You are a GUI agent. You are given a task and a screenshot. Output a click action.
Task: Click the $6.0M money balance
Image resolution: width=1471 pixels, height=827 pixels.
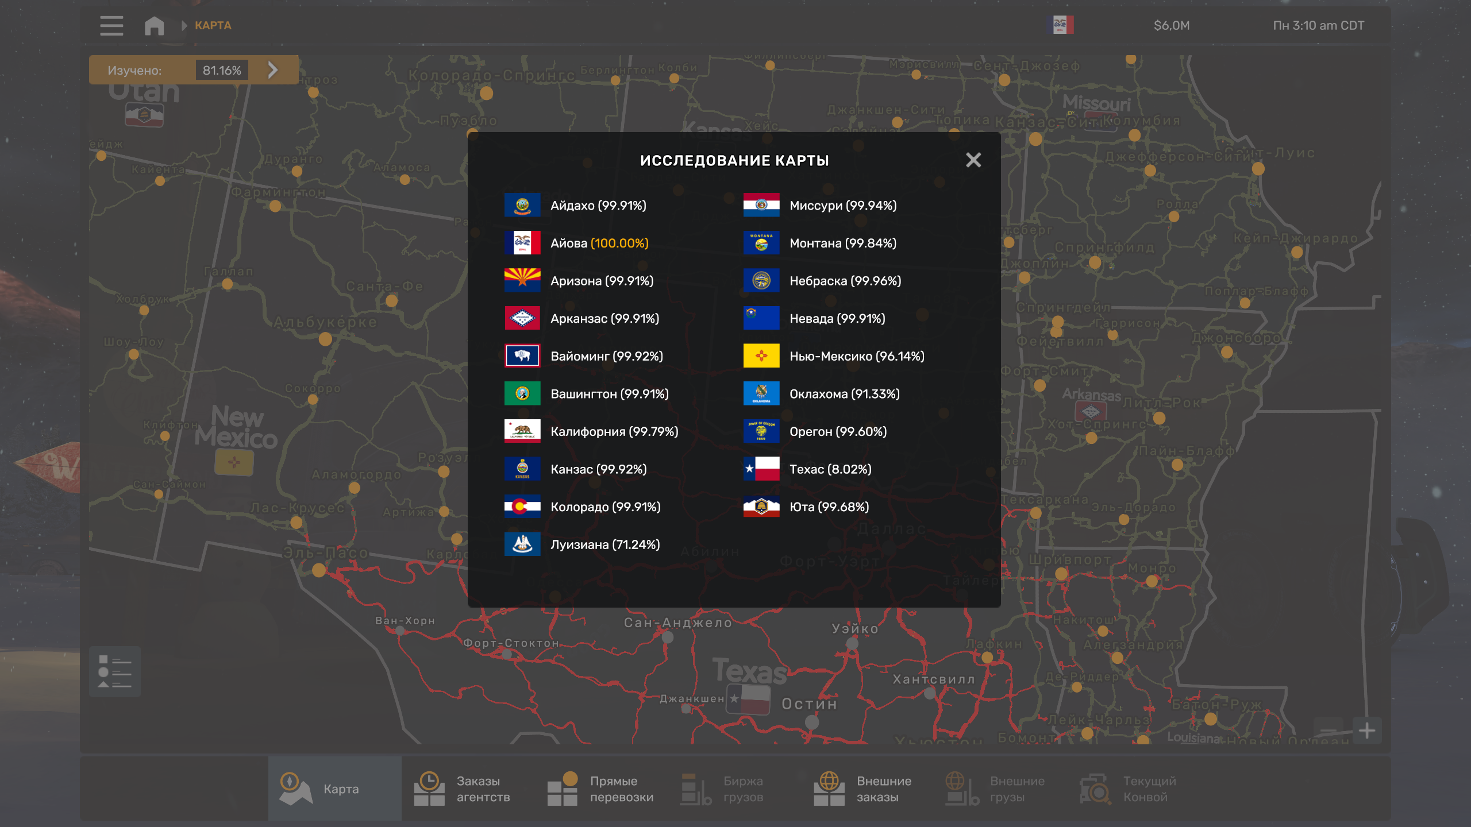1171,25
